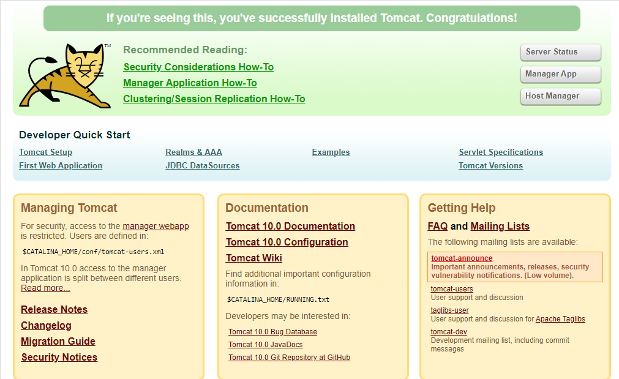Image resolution: width=619 pixels, height=379 pixels.
Task: Open Security Considerations How-To link
Action: (198, 67)
